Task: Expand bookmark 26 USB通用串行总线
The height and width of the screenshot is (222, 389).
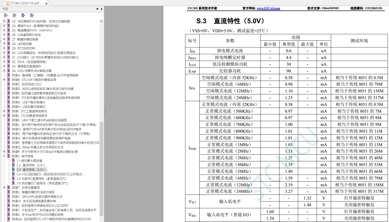Action: 4,35
